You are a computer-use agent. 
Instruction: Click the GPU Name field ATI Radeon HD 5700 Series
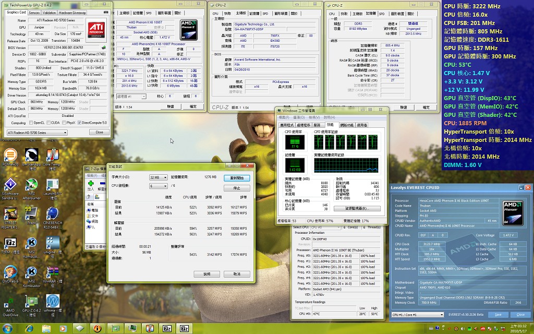click(56, 20)
